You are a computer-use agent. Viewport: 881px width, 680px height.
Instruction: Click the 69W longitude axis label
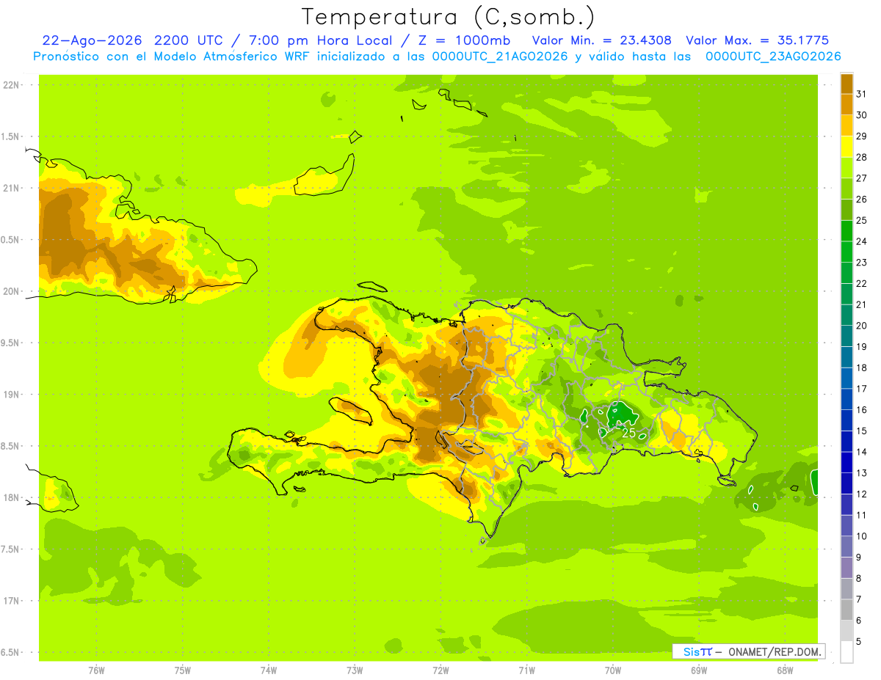pyautogui.click(x=699, y=670)
